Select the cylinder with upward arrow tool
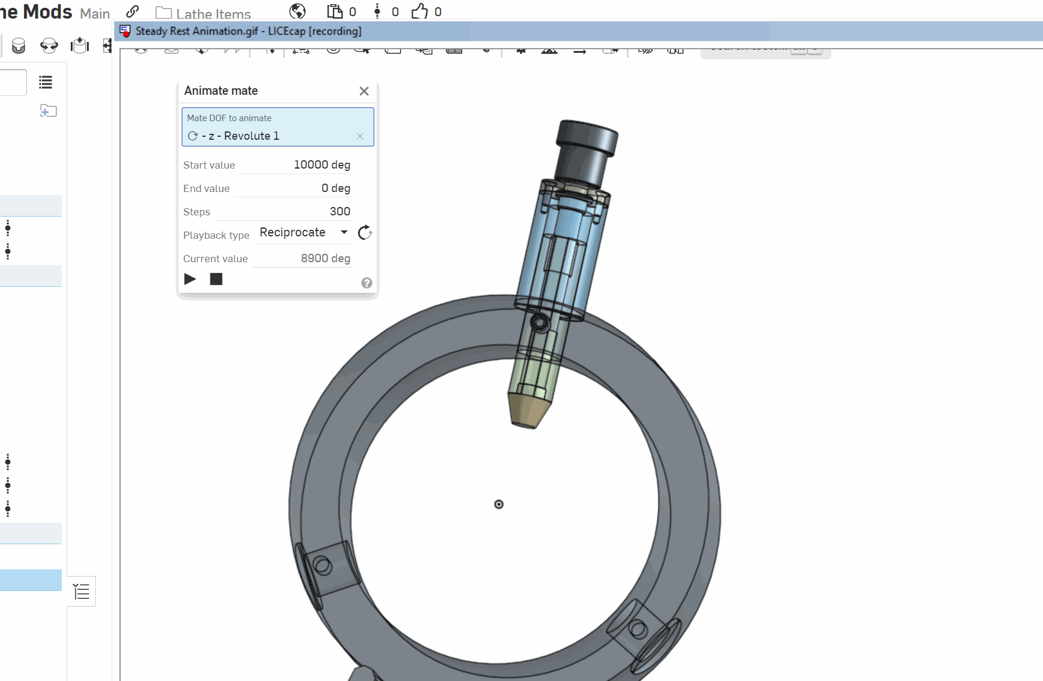1043x681 pixels. [79, 45]
